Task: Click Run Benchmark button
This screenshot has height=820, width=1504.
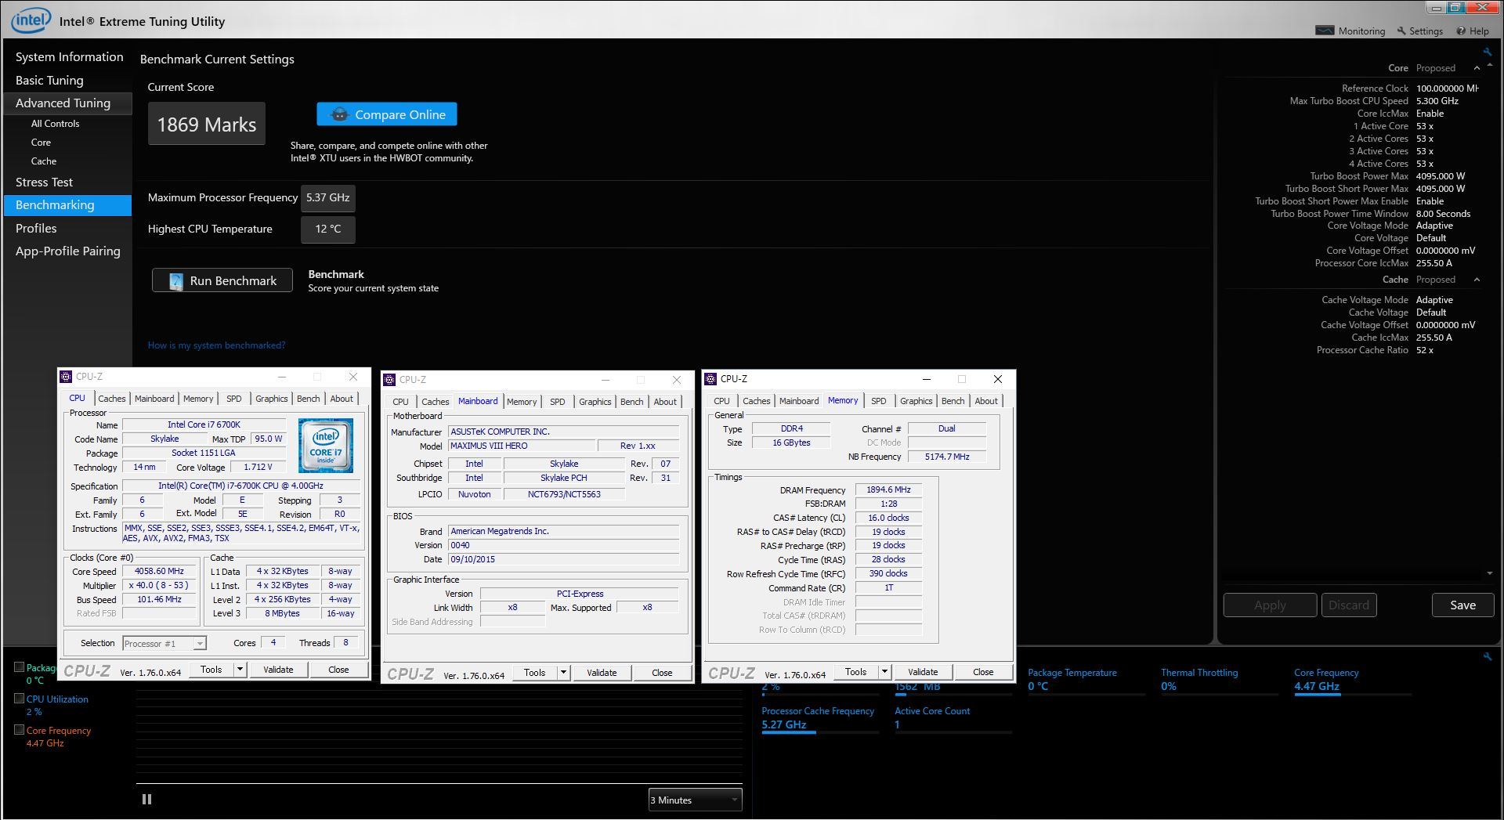Action: coord(222,280)
